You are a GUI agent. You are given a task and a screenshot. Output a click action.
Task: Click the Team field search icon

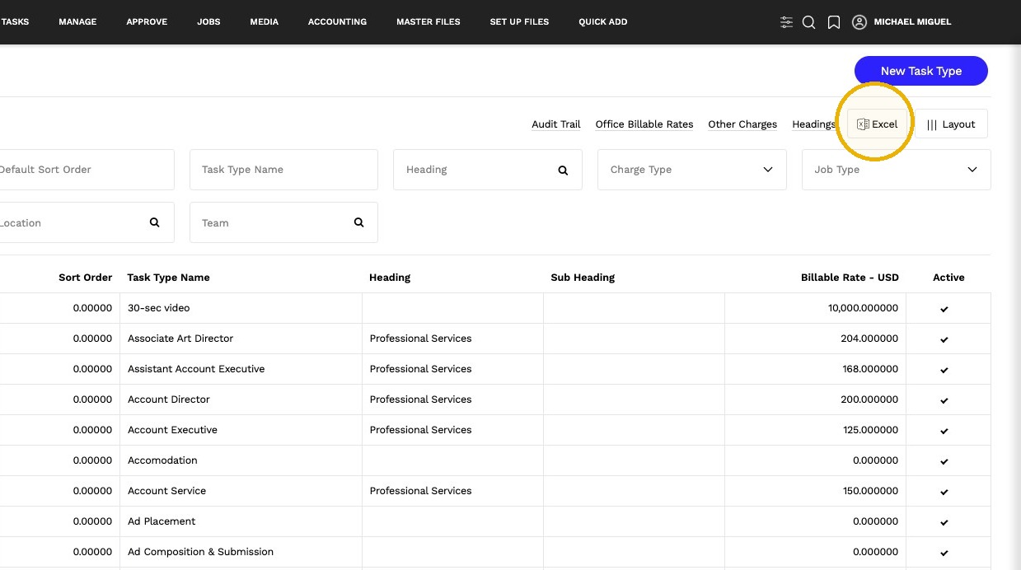pos(358,222)
